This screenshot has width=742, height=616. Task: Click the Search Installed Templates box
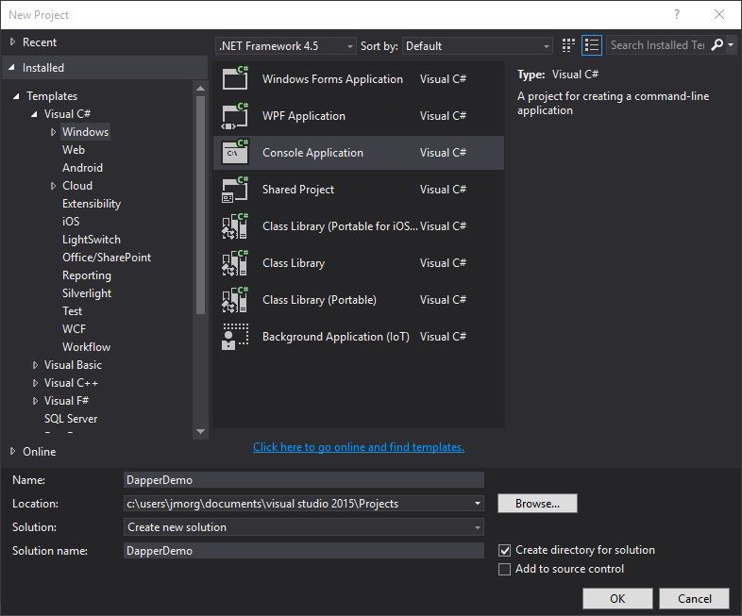pyautogui.click(x=658, y=45)
